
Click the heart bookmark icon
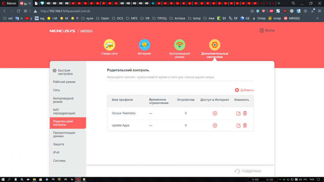pos(263,11)
